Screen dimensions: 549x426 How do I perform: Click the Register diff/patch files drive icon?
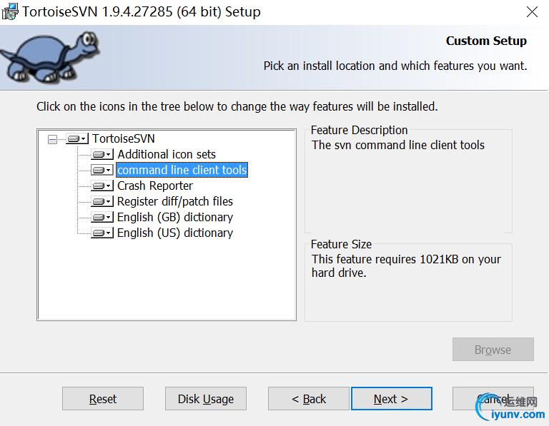click(x=102, y=201)
